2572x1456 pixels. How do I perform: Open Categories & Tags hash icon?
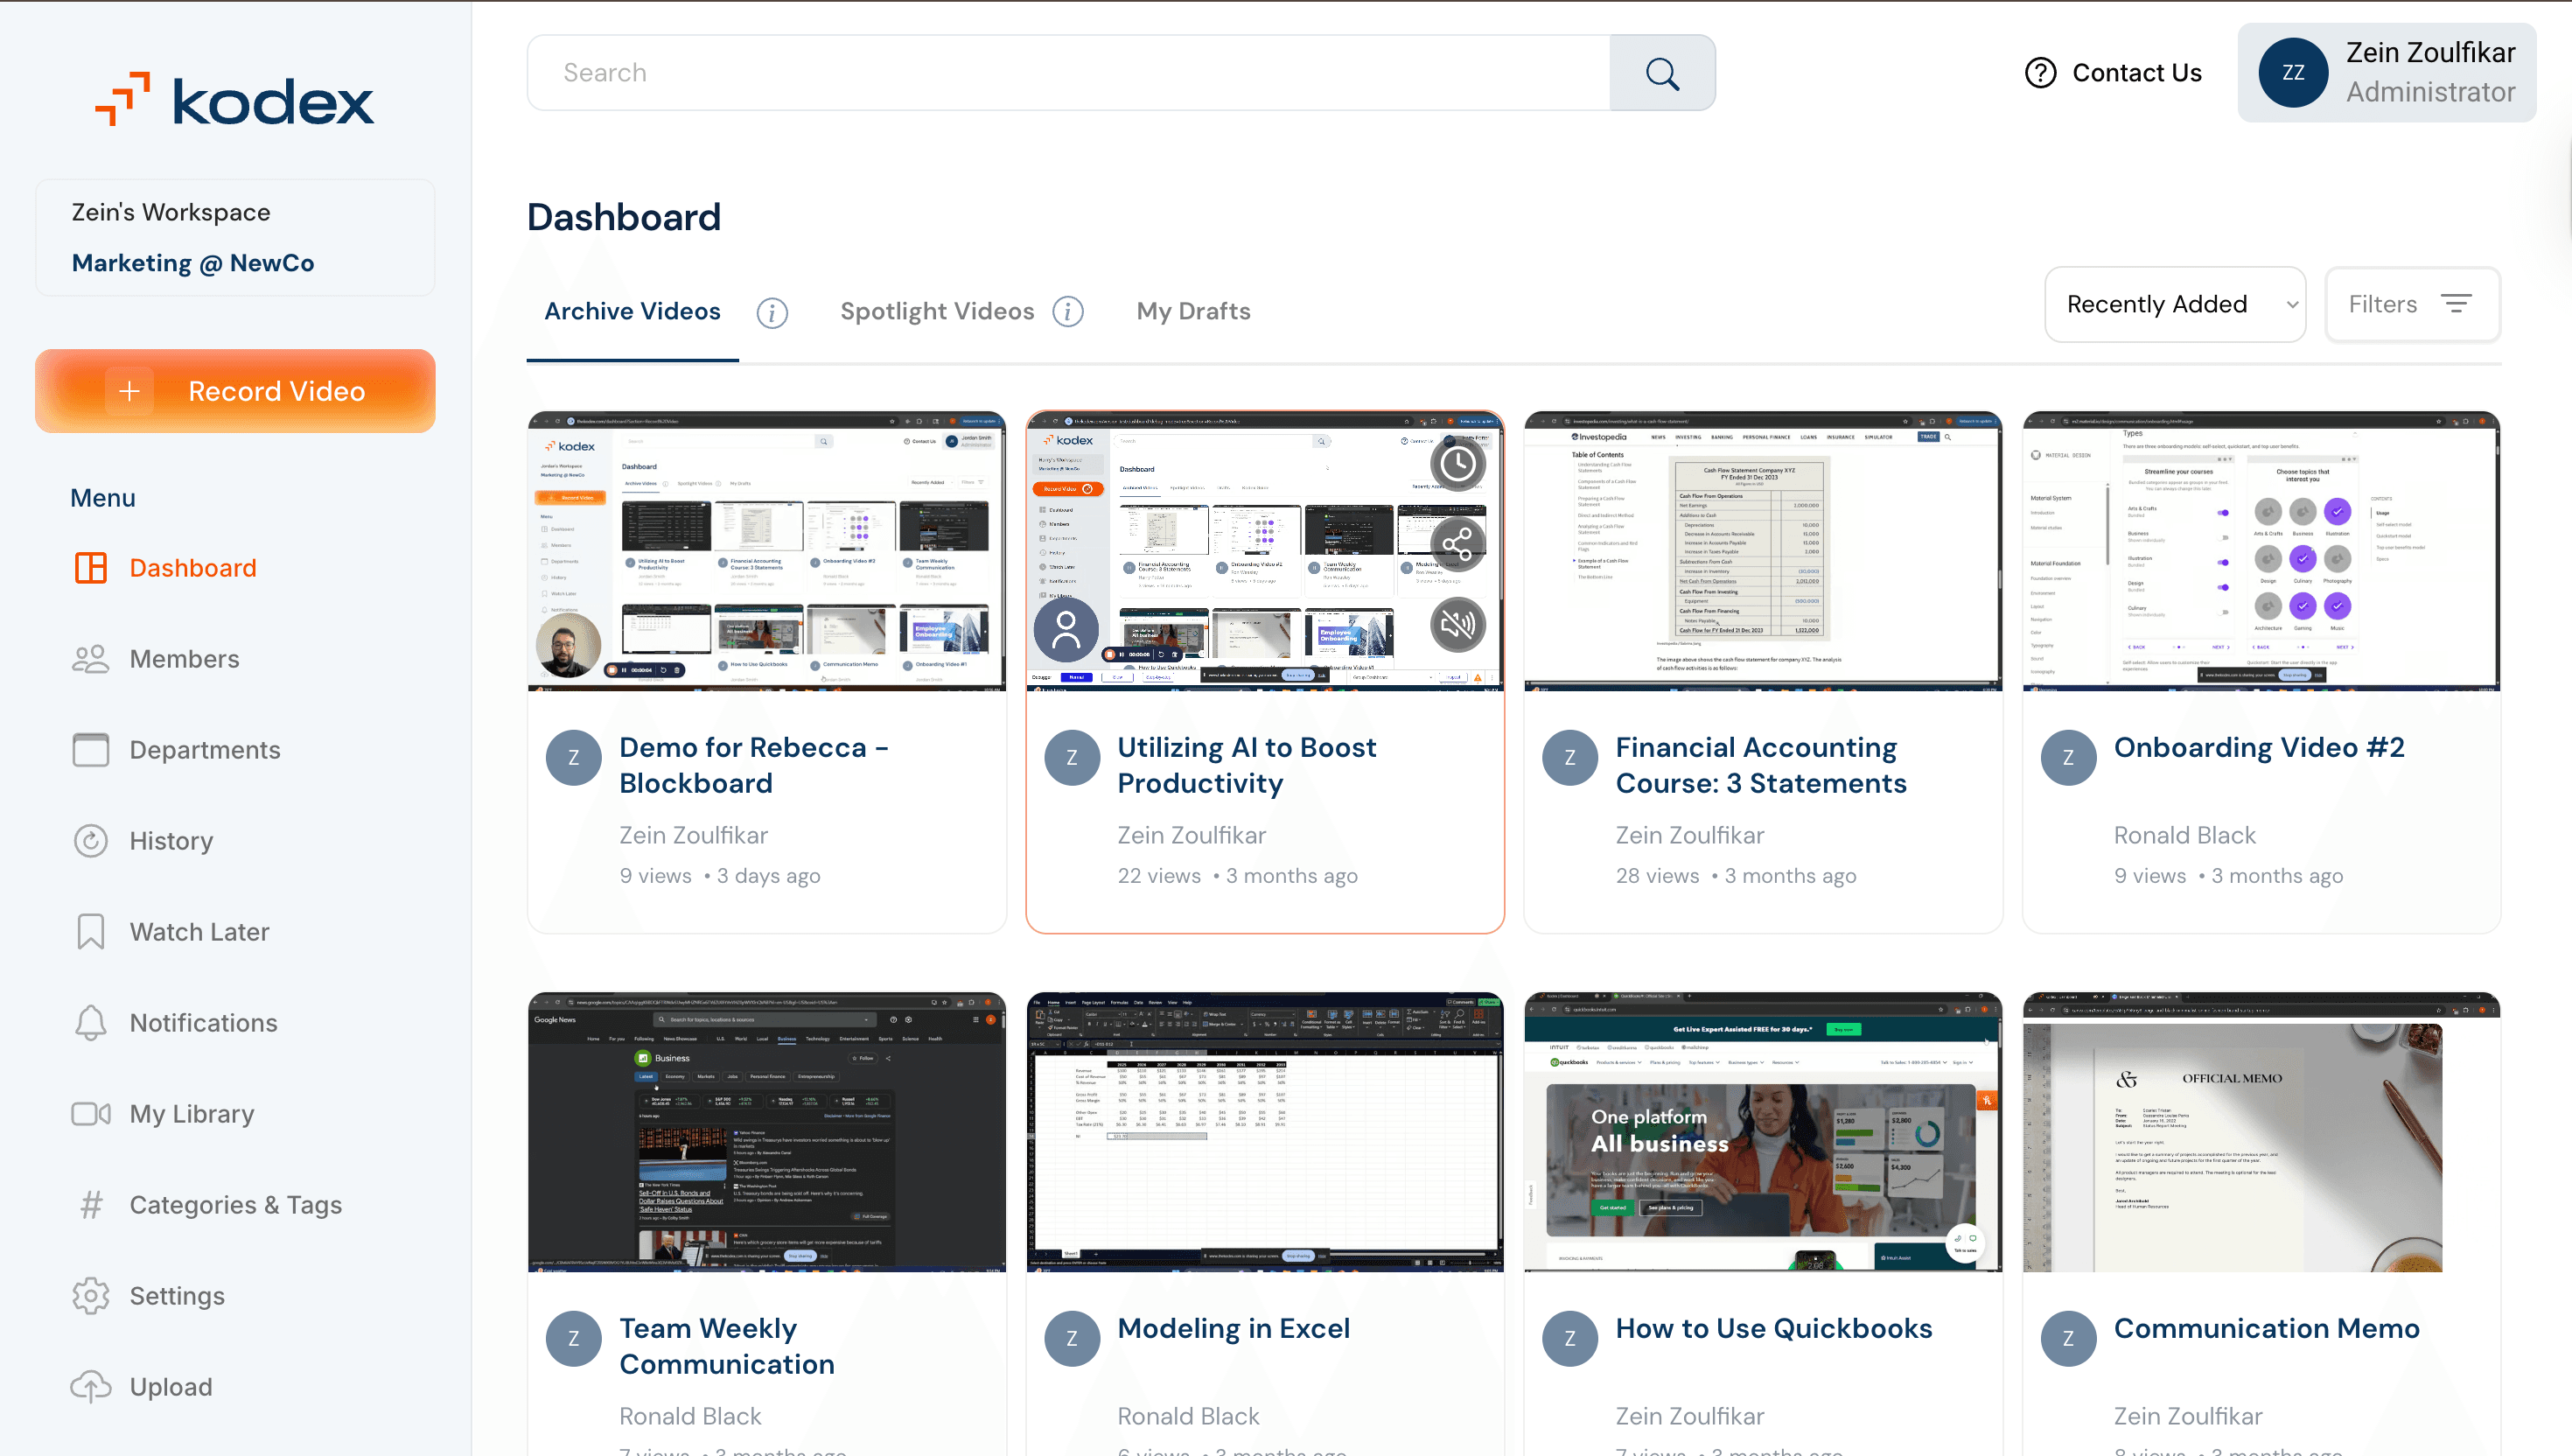[x=90, y=1205]
